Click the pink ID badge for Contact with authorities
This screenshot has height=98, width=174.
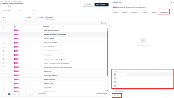coord(16,47)
